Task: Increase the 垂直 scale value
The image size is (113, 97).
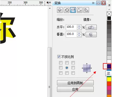Action: click(79, 33)
